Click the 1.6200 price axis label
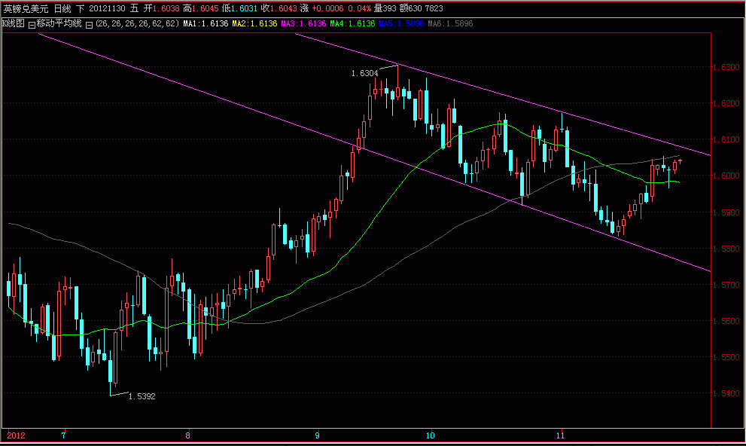746x446 pixels. coord(726,103)
